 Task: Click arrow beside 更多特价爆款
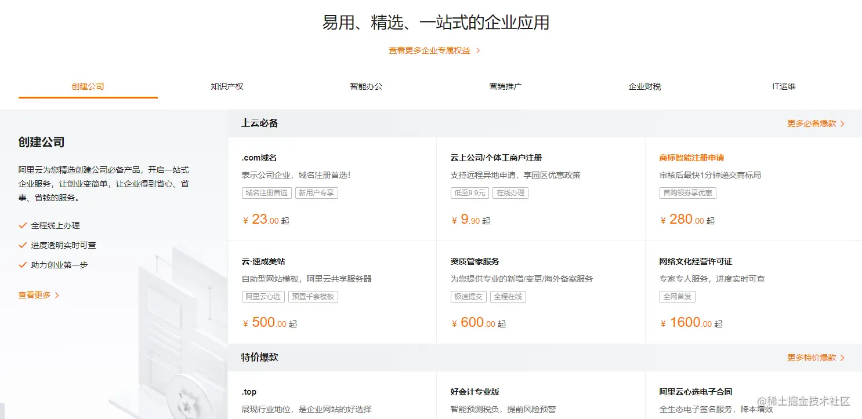(x=842, y=358)
